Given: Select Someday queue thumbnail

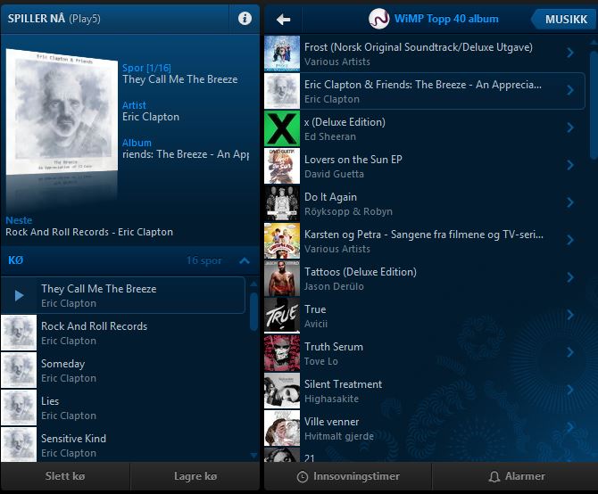Looking at the screenshot, I should [19, 370].
